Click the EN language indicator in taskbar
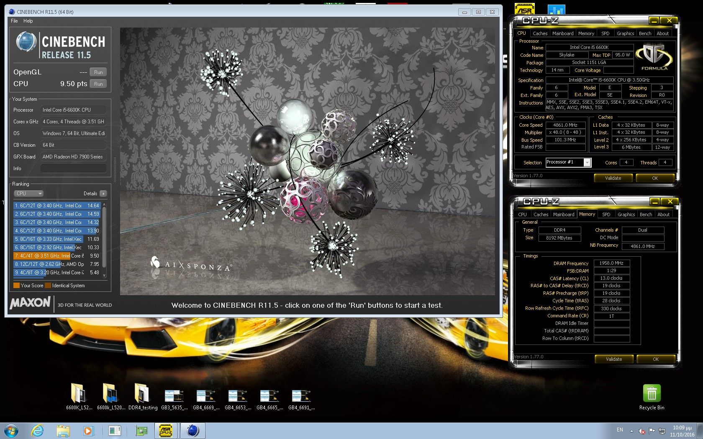Viewport: 703px width, 439px height. 620,430
